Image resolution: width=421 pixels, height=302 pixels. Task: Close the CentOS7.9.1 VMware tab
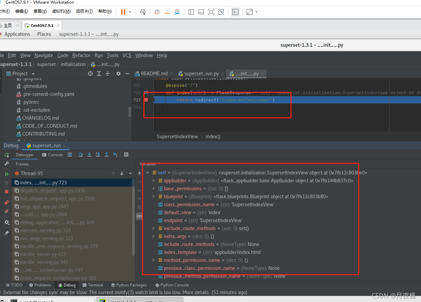click(x=58, y=26)
